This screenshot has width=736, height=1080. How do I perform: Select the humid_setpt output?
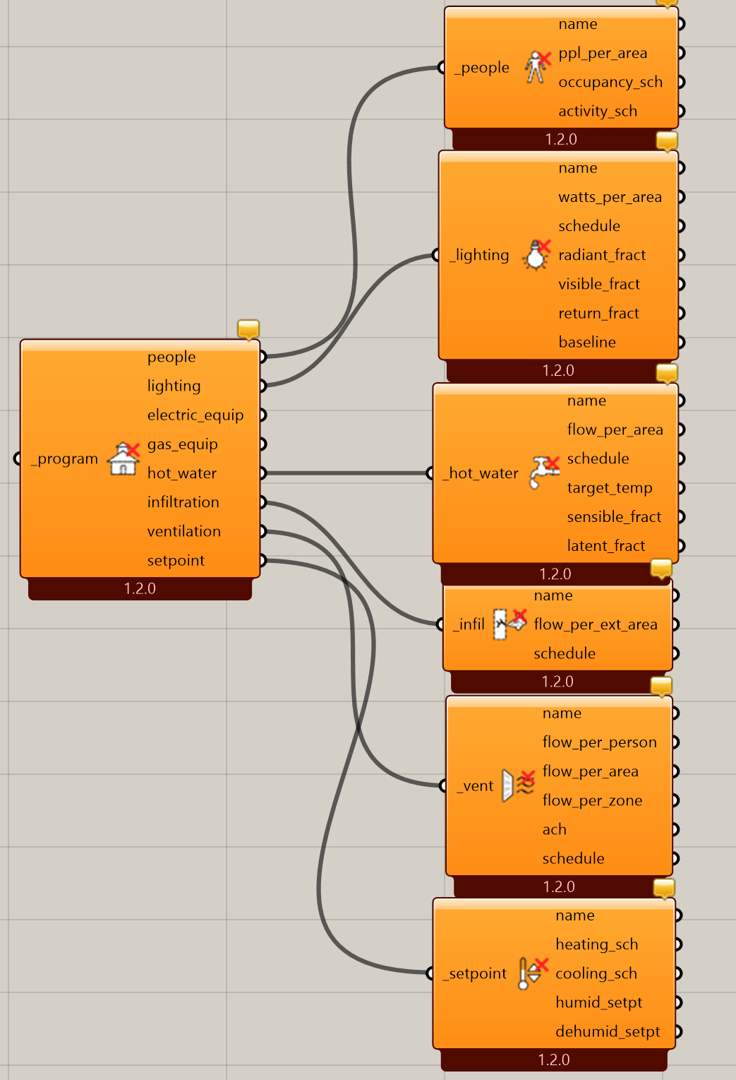598,1002
